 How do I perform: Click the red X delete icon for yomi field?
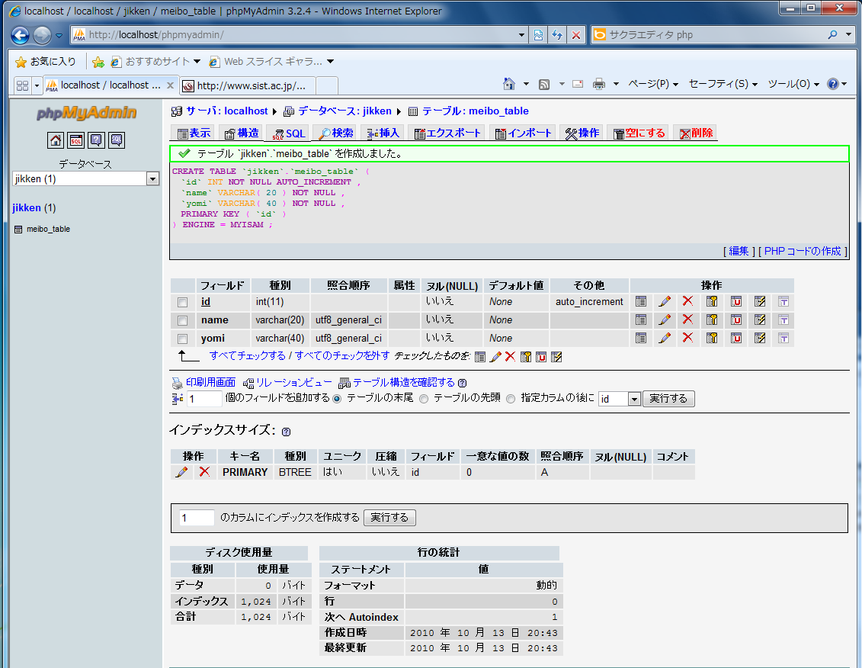click(687, 339)
